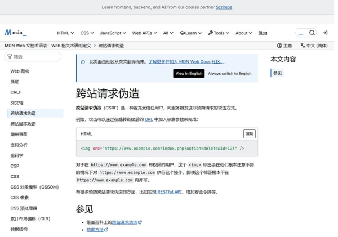Screen dimensions: 338x237
Task: Select sidebar item CSS 预处理器
Action: point(24,208)
